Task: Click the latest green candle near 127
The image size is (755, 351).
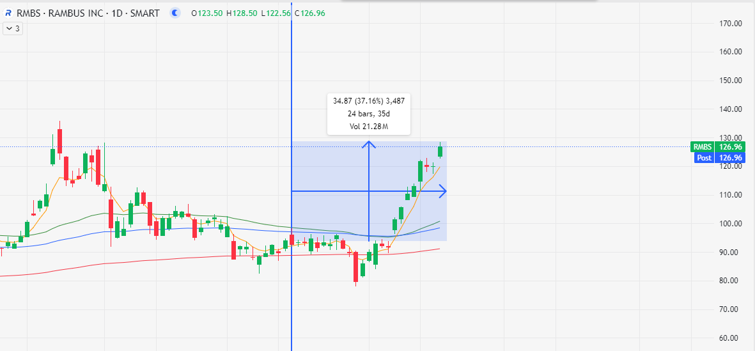Action: click(440, 151)
